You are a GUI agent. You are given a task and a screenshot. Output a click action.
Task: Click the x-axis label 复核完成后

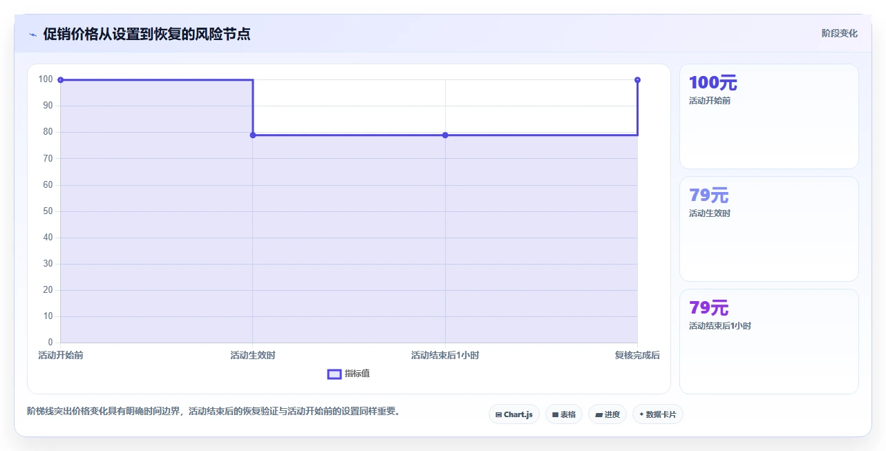[637, 355]
